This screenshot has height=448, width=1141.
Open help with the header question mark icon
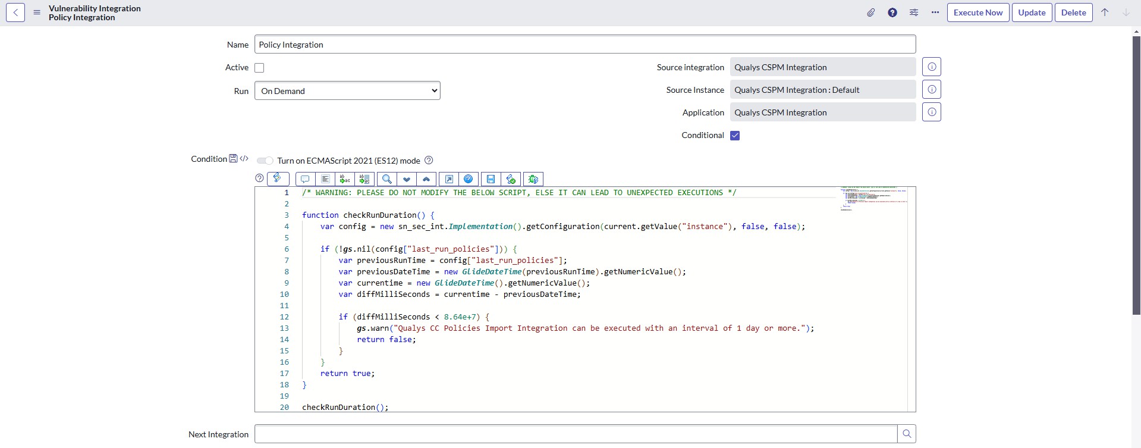(x=892, y=12)
